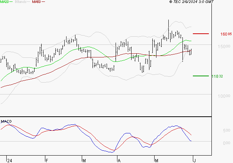233x163 pixels.
Task: Click the F month axis label
Action: (47, 161)
